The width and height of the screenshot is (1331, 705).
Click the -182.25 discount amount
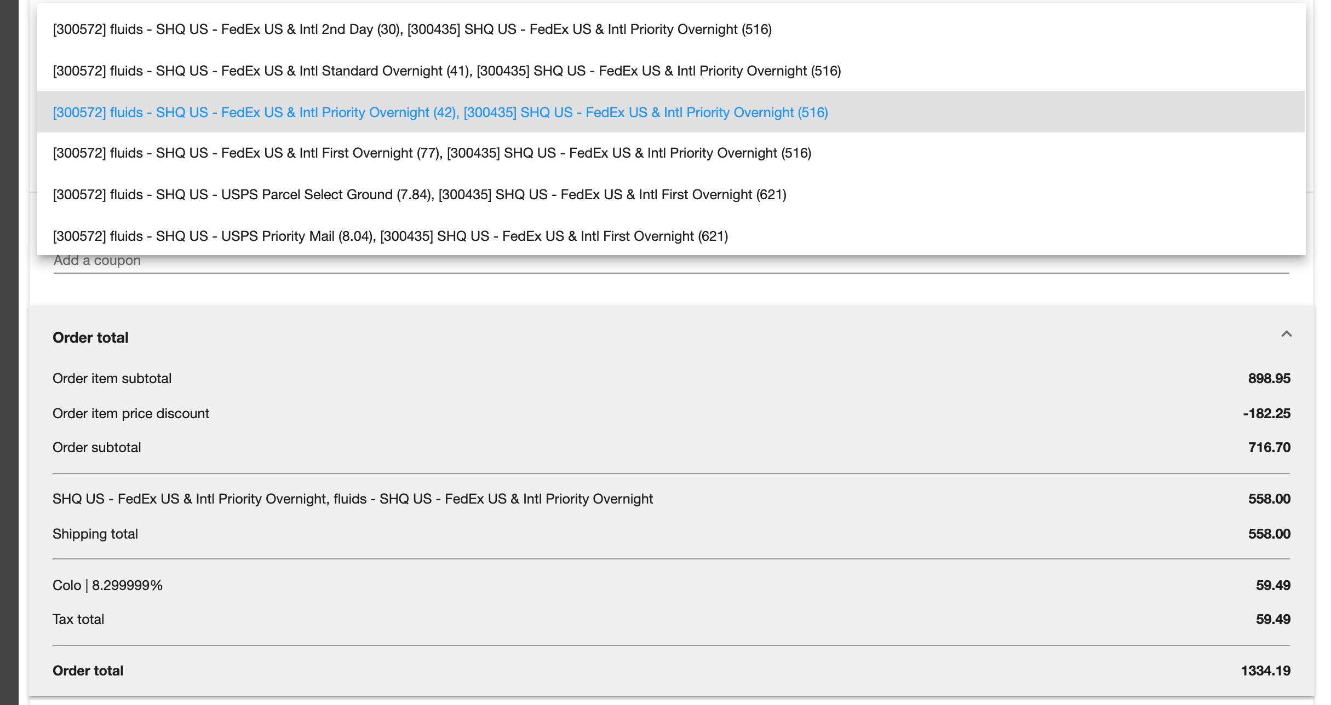pyautogui.click(x=1266, y=414)
